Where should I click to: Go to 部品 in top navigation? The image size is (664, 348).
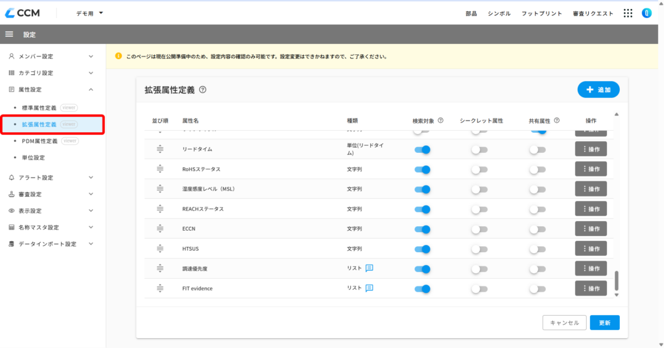tap(471, 14)
